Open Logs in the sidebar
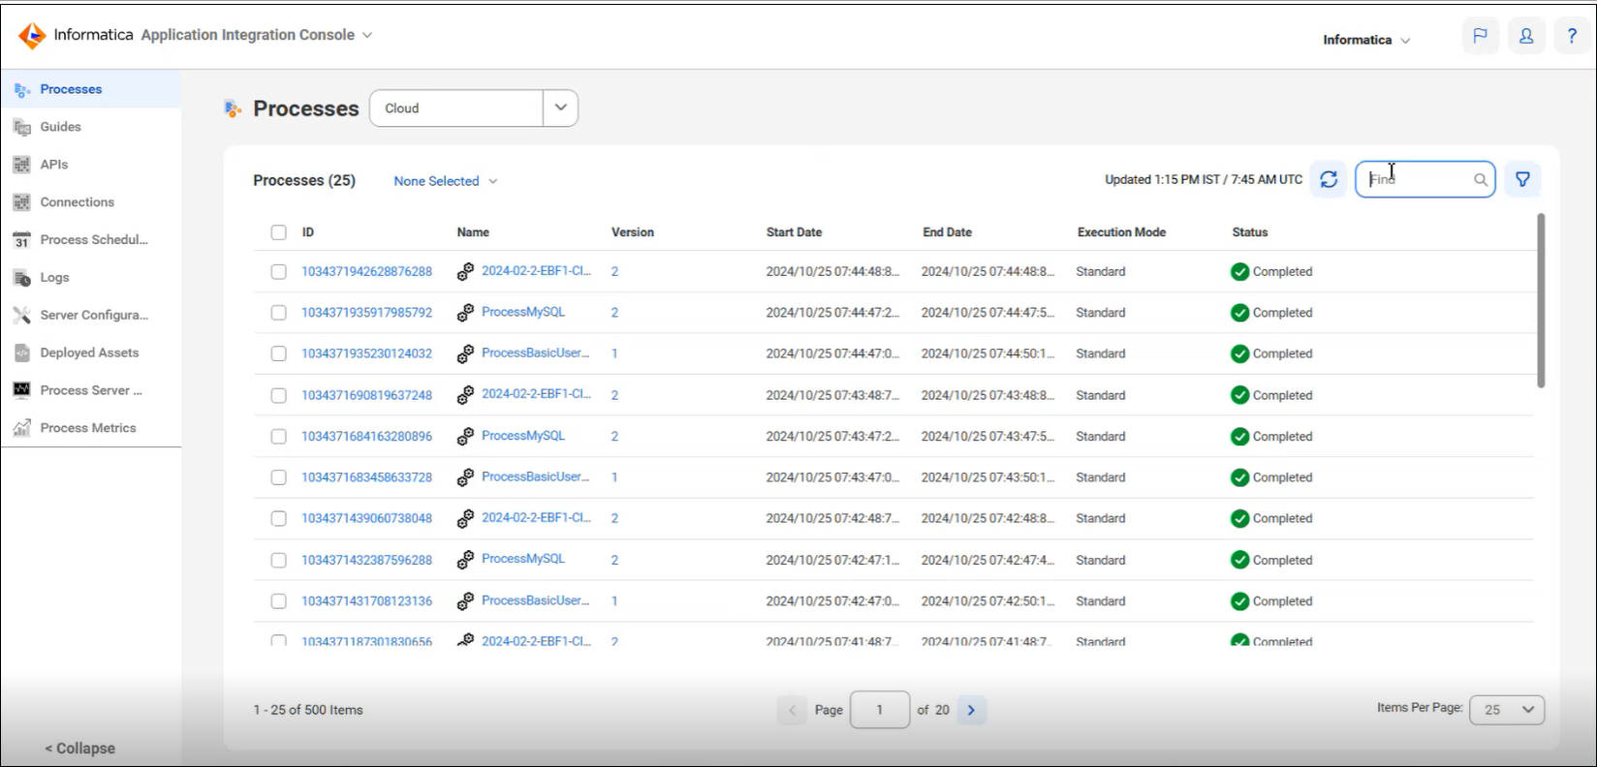This screenshot has height=767, width=1597. (x=55, y=278)
